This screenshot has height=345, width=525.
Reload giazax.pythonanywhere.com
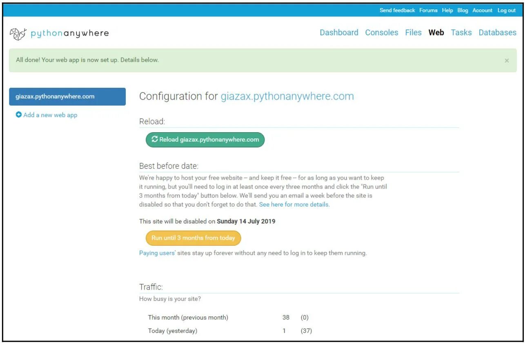click(x=205, y=140)
